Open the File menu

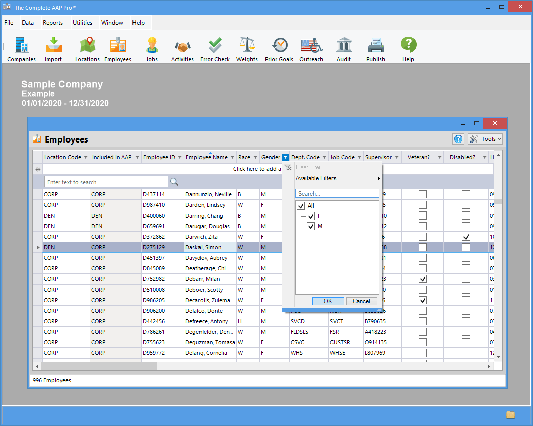(9, 23)
